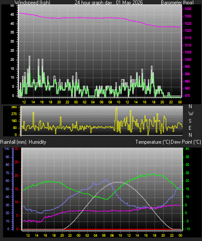202x241 pixels.
Task: Click the blue 100 humidity scale value
Action: click(7, 149)
